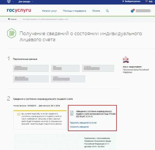Image resolution: width=155 pixels, height=150 pixels.
Task: Open notifications box icon with red badge
Action: [x=133, y=11]
